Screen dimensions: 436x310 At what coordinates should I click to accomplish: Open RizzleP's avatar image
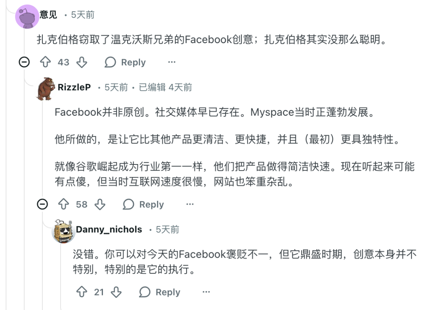point(45,88)
